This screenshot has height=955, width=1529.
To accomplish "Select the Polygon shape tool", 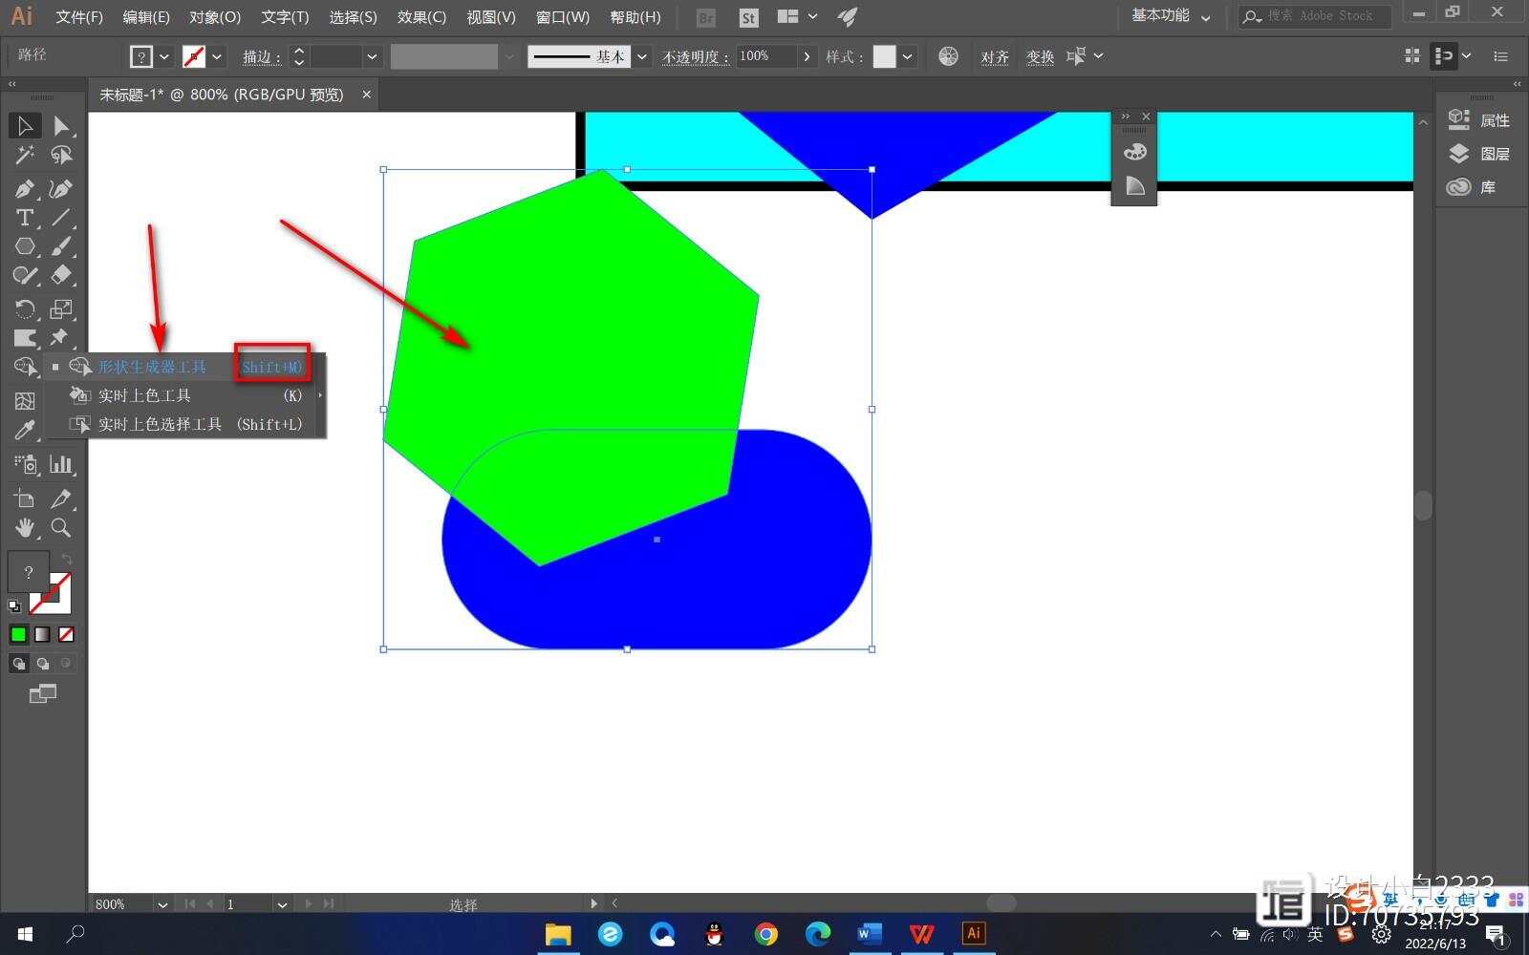I will point(25,246).
